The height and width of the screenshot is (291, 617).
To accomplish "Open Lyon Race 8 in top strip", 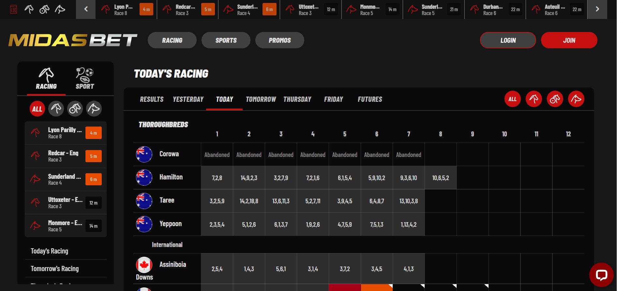I will (126, 9).
